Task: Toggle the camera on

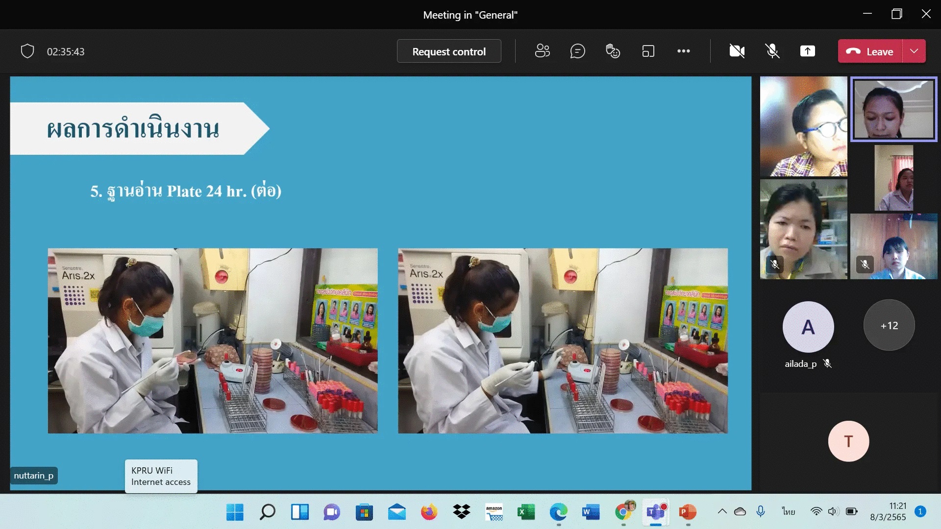Action: pyautogui.click(x=737, y=51)
